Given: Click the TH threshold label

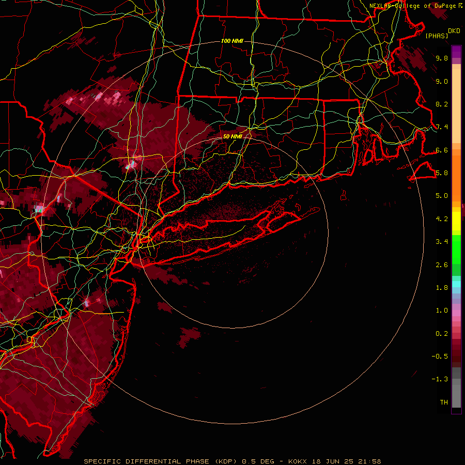Looking at the screenshot, I should (x=444, y=402).
